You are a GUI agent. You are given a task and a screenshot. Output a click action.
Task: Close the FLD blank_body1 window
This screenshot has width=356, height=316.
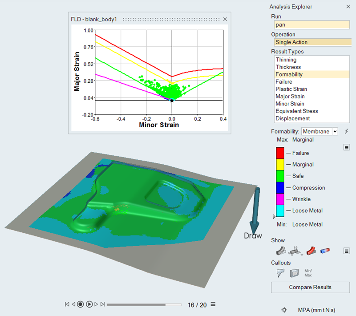pos(225,19)
